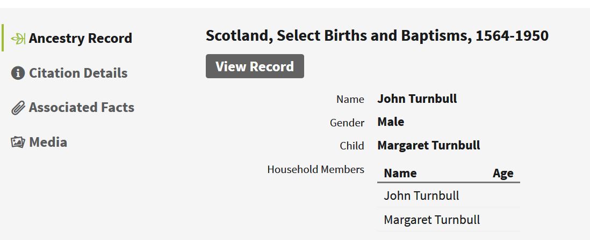Click the paperclip icon for Associated Facts

pos(18,108)
